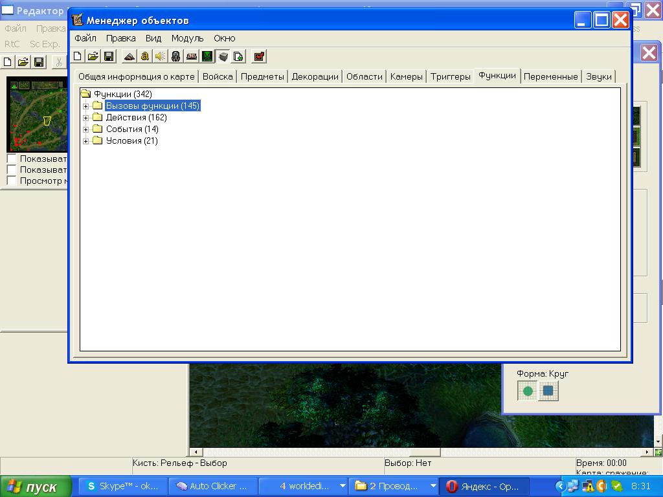Expand the Условия tree node
Image resolution: width=663 pixels, height=497 pixels.
click(x=86, y=141)
